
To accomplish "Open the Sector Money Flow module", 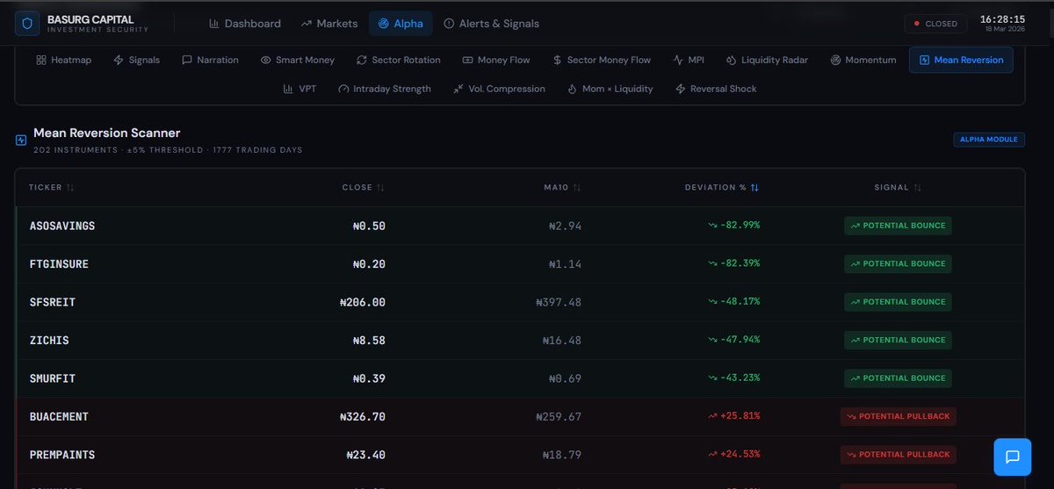I will click(603, 60).
